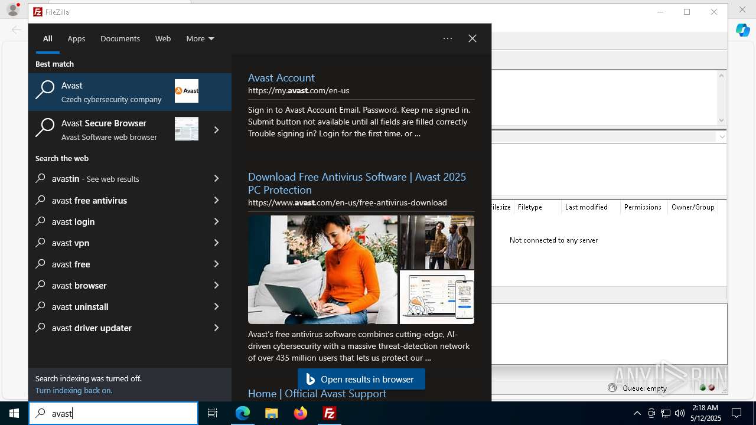This screenshot has width=756, height=425.
Task: Expand avast uninstall suggestion arrow
Action: click(x=216, y=306)
